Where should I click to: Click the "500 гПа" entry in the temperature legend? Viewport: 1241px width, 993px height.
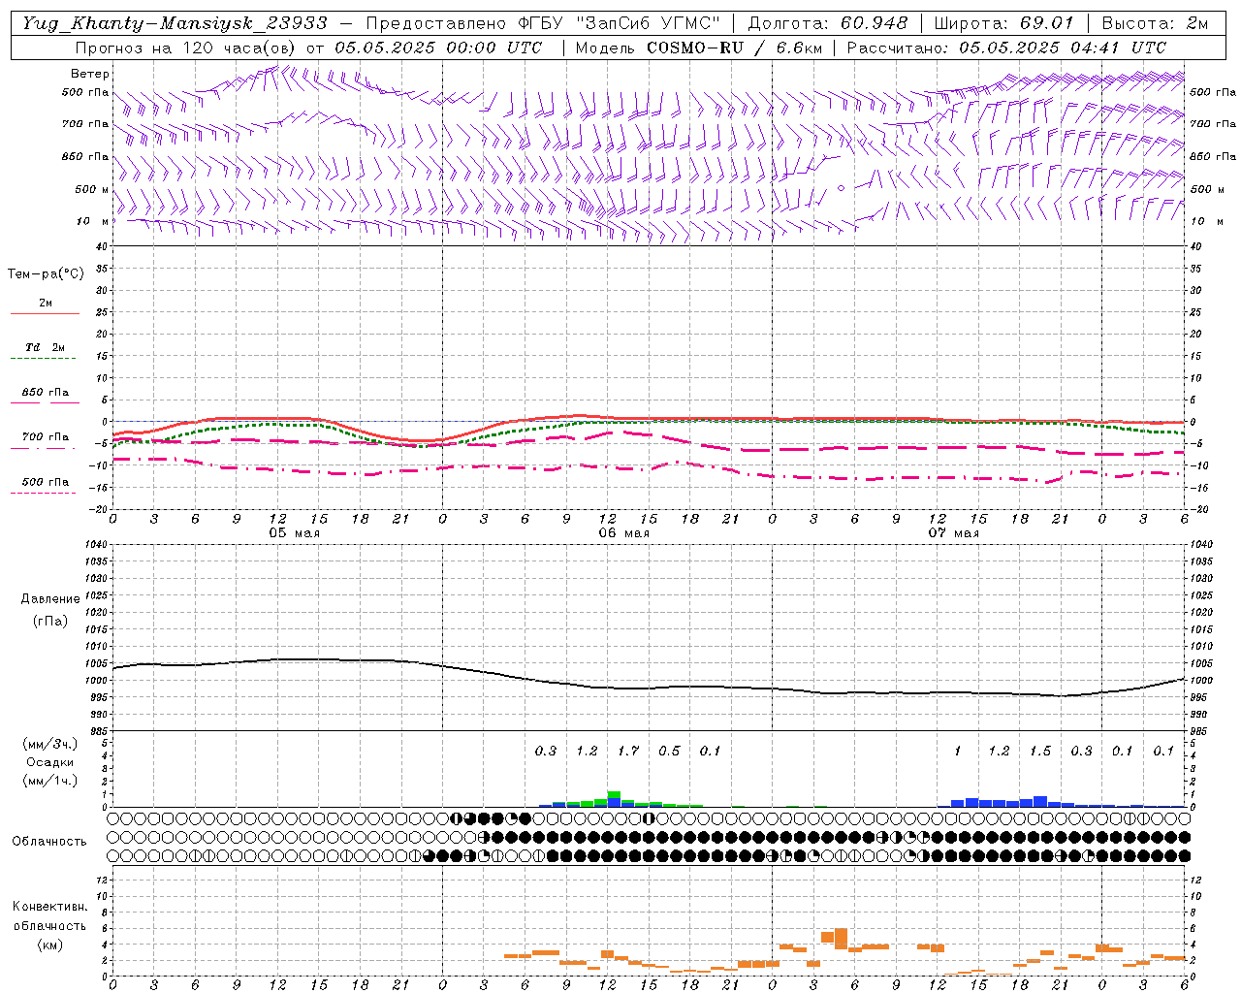[x=45, y=482]
